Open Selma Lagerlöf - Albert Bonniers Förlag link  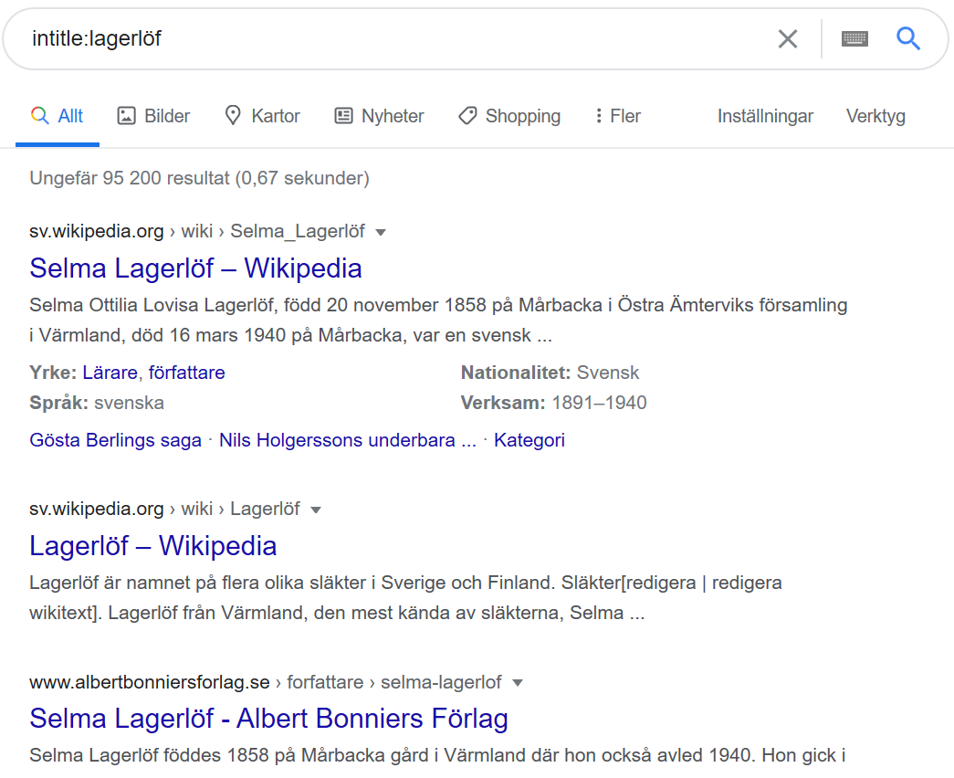tap(268, 719)
